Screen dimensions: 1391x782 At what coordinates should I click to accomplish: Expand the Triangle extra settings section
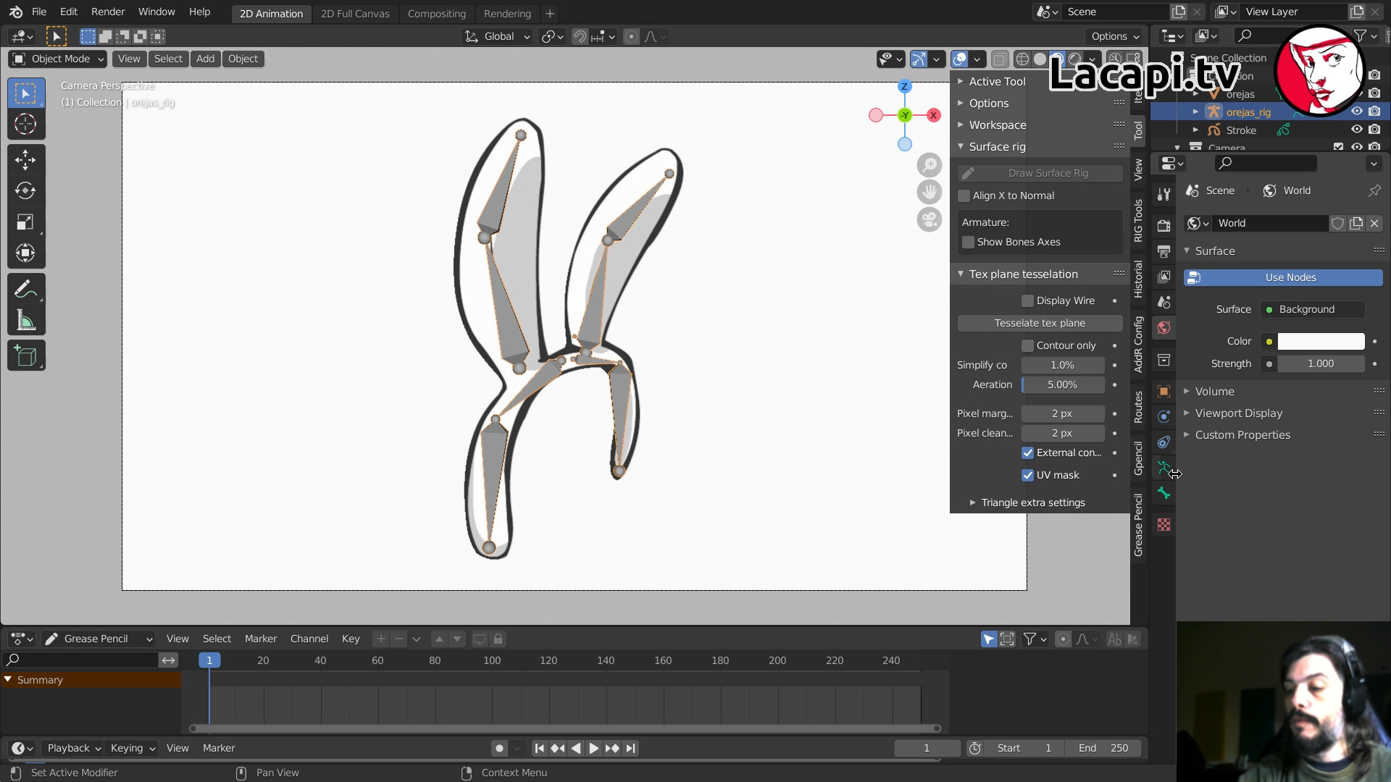tap(1032, 503)
